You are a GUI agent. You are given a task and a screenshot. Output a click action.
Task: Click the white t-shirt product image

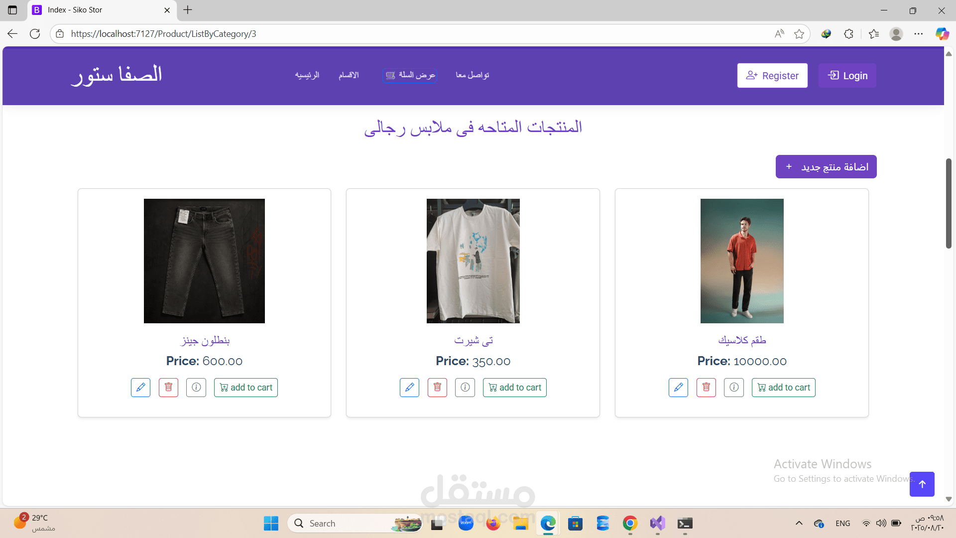pos(473,261)
